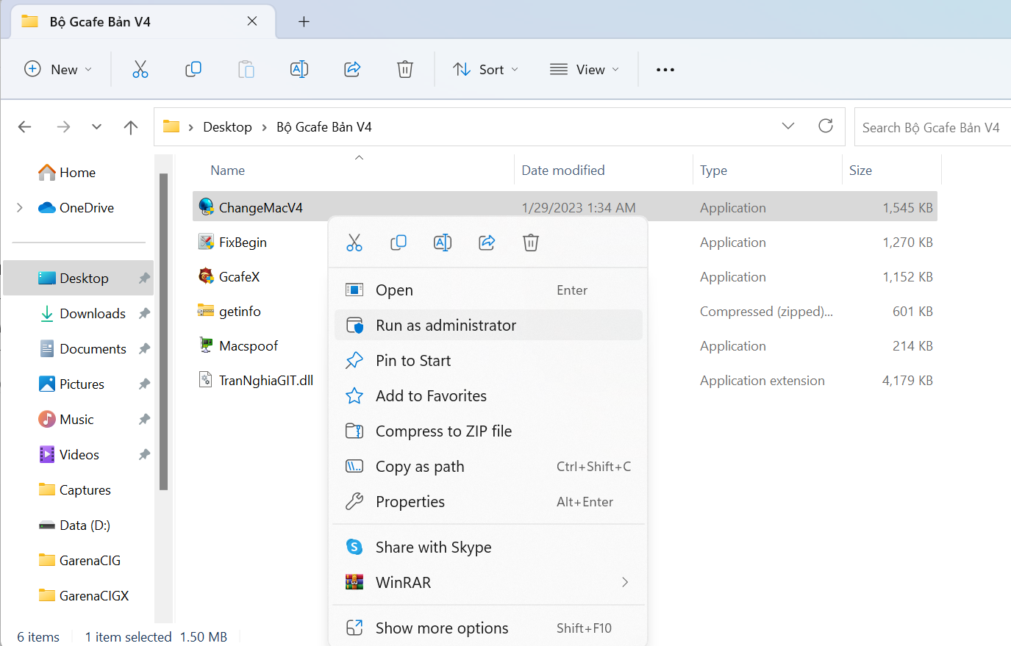The image size is (1011, 646).
Task: Expand the OneDrive tree node
Action: (x=20, y=208)
